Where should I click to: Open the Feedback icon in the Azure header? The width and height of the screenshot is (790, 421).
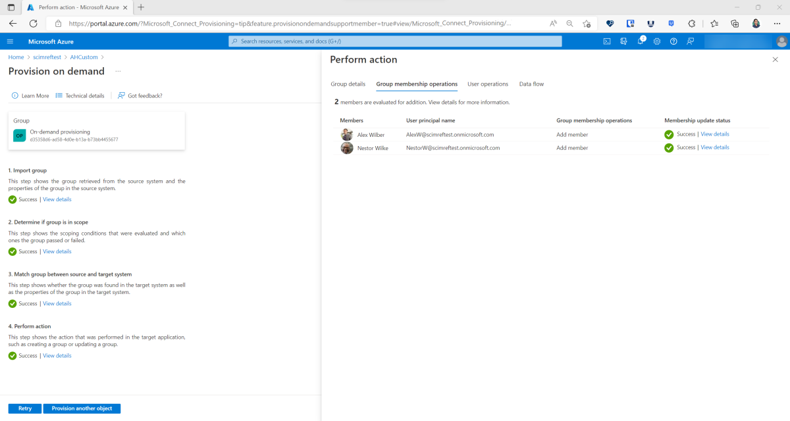pos(690,41)
